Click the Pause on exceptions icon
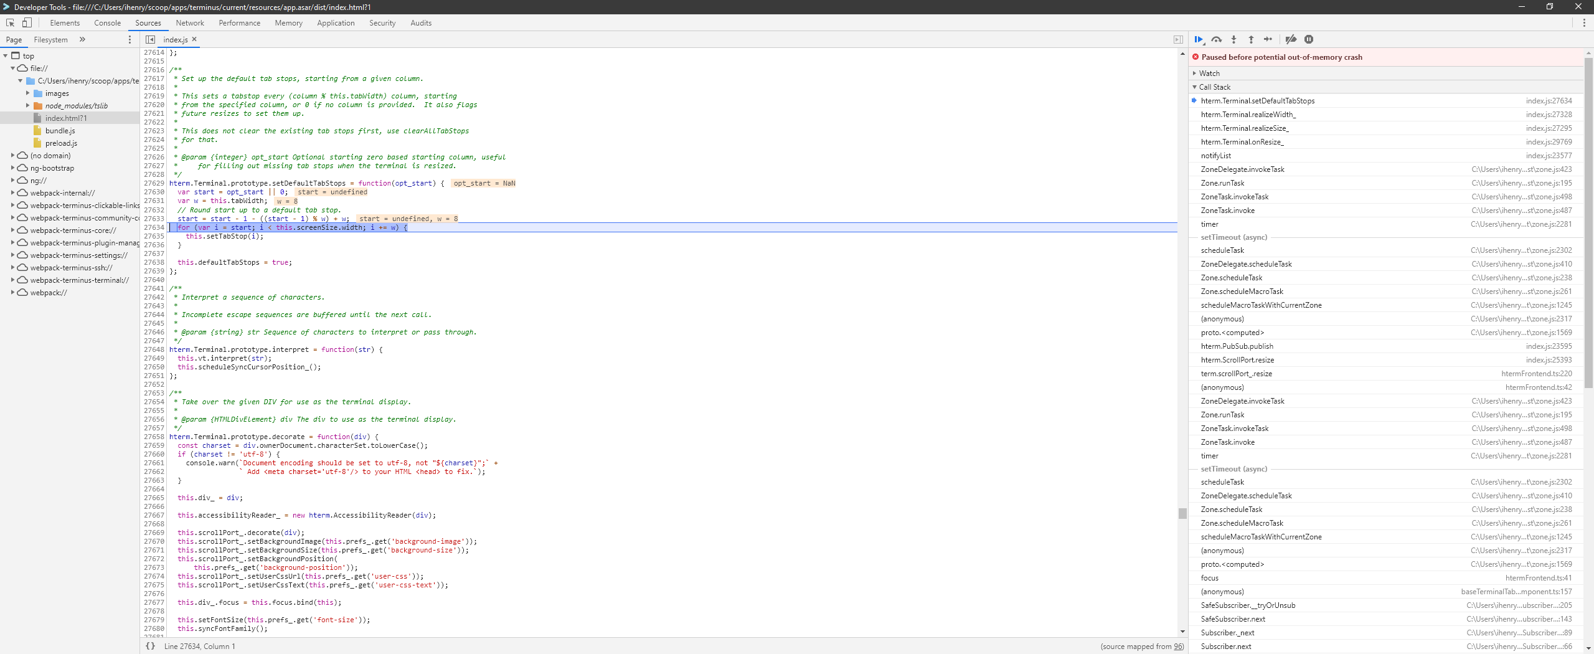 1308,39
